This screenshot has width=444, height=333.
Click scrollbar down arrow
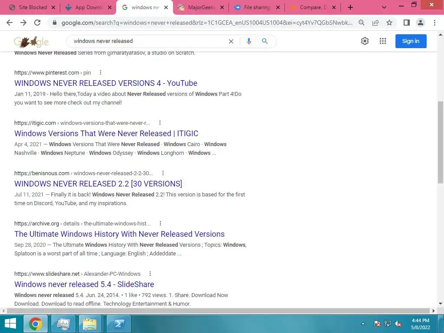(x=441, y=304)
